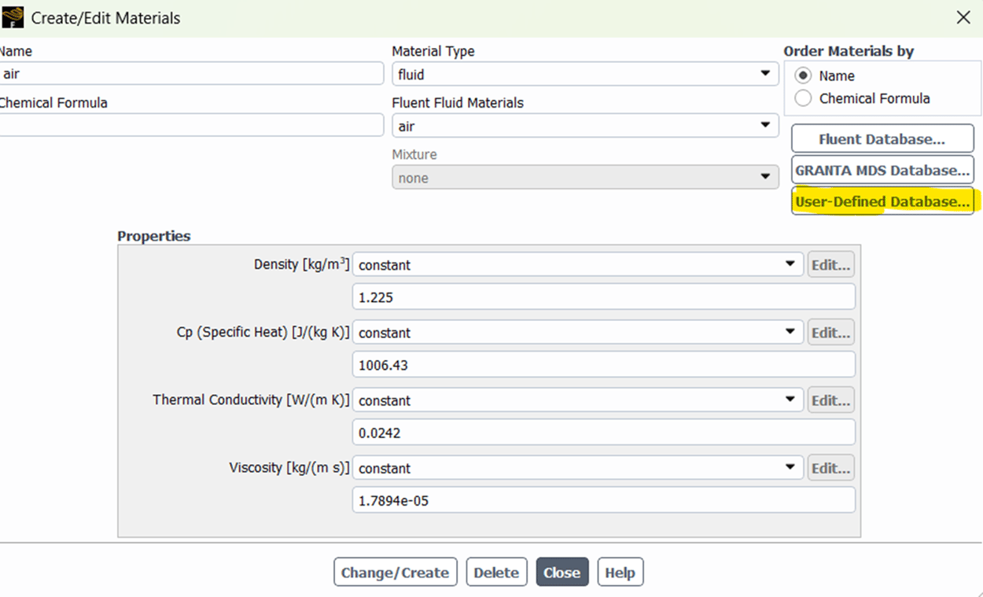Open the highlighted User-Defined Database
The width and height of the screenshot is (983, 597).
(x=882, y=201)
